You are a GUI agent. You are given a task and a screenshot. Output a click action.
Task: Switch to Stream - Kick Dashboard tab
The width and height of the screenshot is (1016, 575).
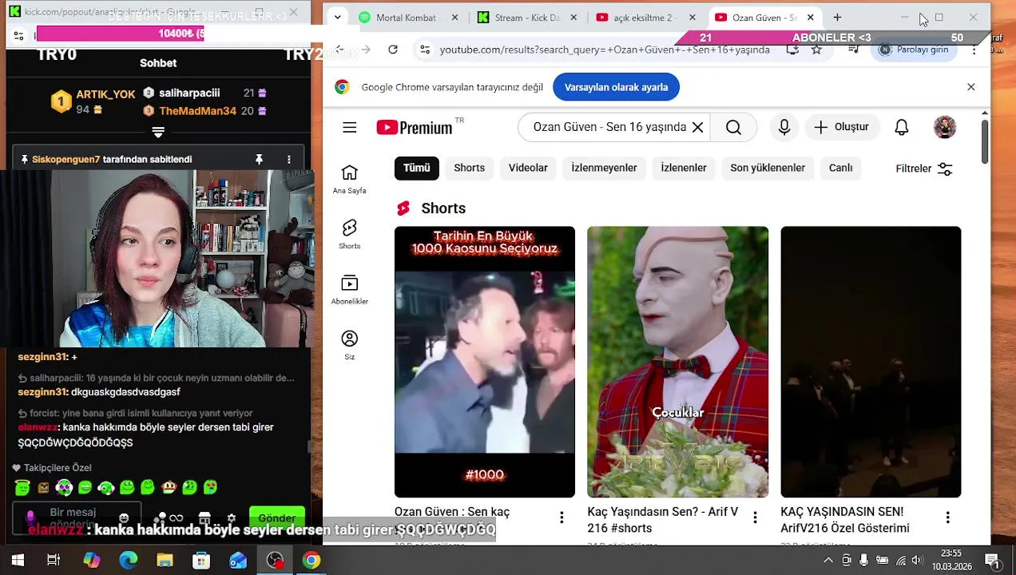pyautogui.click(x=527, y=18)
